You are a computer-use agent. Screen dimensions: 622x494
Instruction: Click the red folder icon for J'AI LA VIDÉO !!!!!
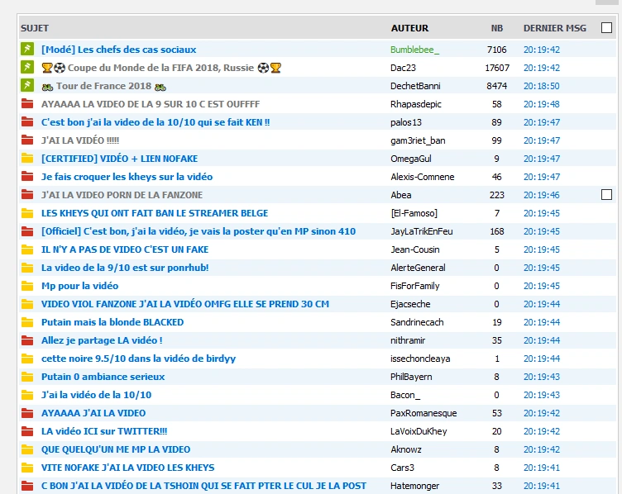click(x=27, y=140)
